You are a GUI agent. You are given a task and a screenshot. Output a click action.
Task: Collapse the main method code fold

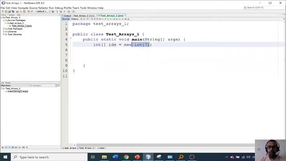click(71, 38)
